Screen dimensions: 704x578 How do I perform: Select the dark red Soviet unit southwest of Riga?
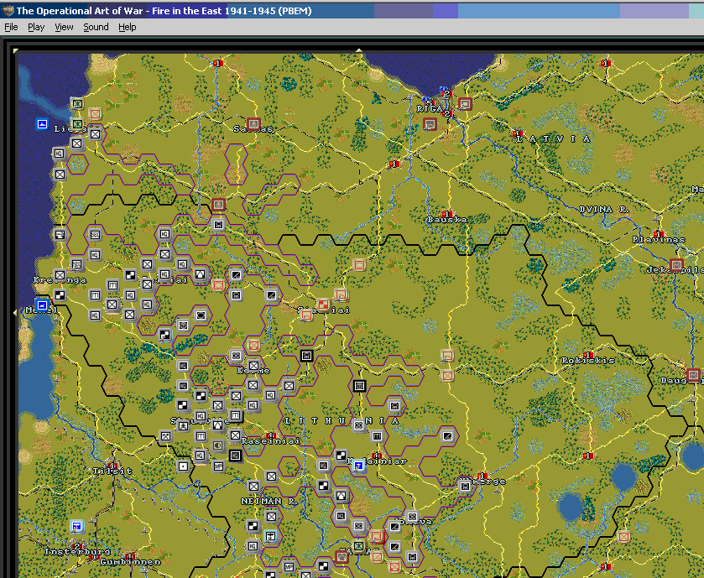coord(430,123)
